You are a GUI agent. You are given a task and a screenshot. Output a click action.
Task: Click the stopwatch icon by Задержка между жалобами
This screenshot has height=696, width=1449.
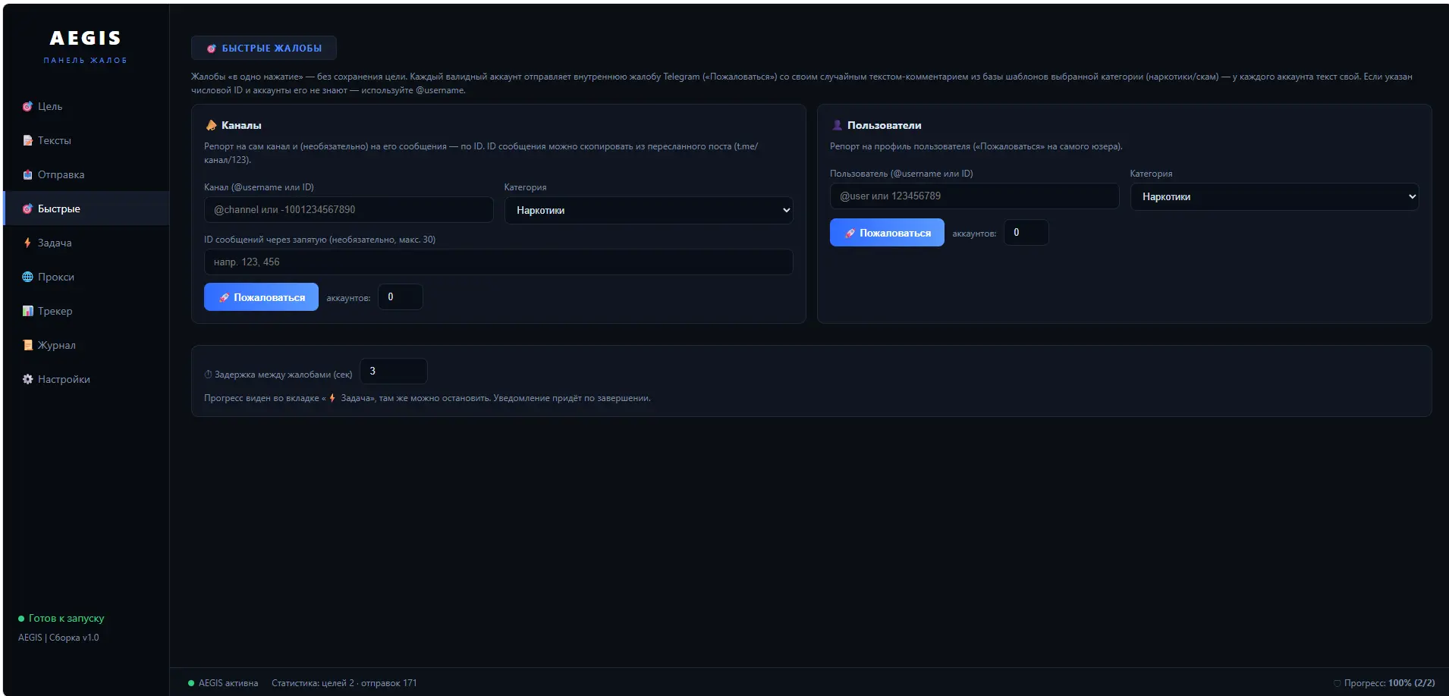(x=208, y=375)
